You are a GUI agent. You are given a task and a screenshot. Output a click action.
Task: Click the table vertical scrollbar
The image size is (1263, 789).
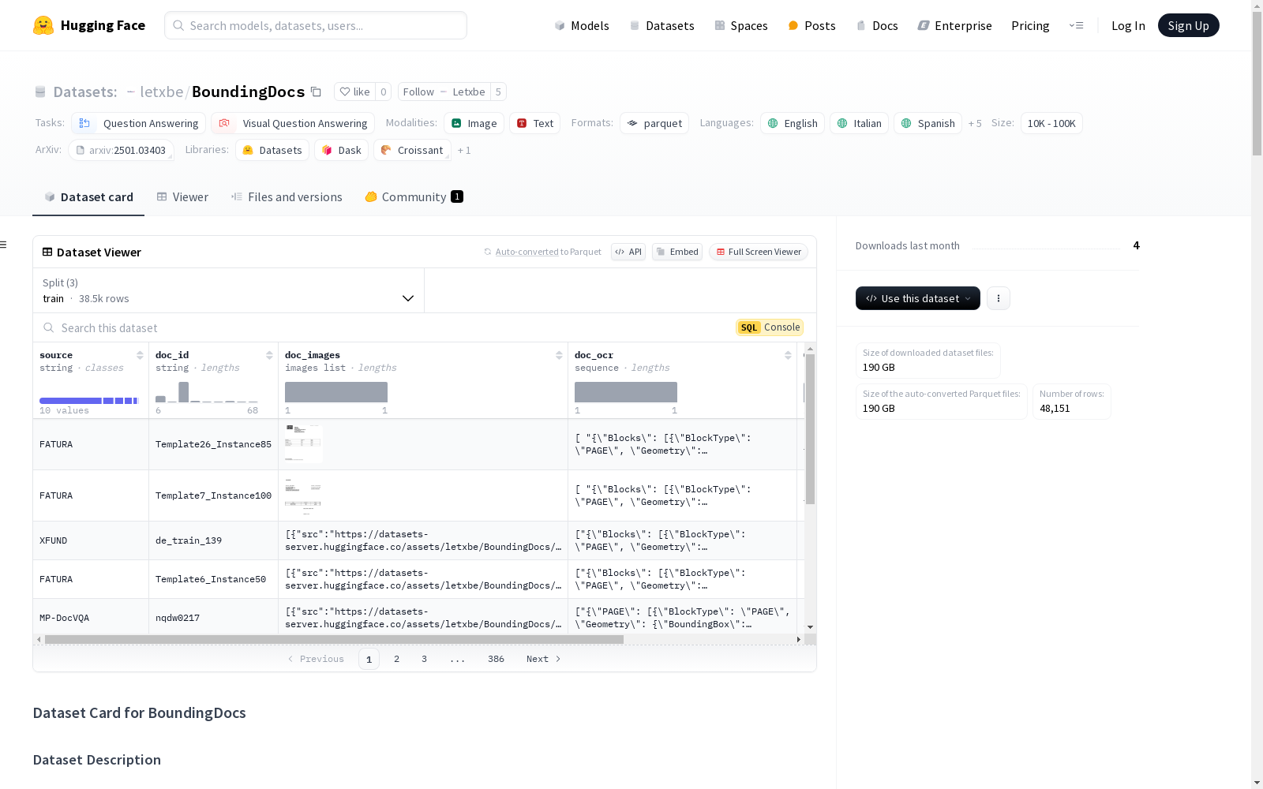click(x=810, y=428)
